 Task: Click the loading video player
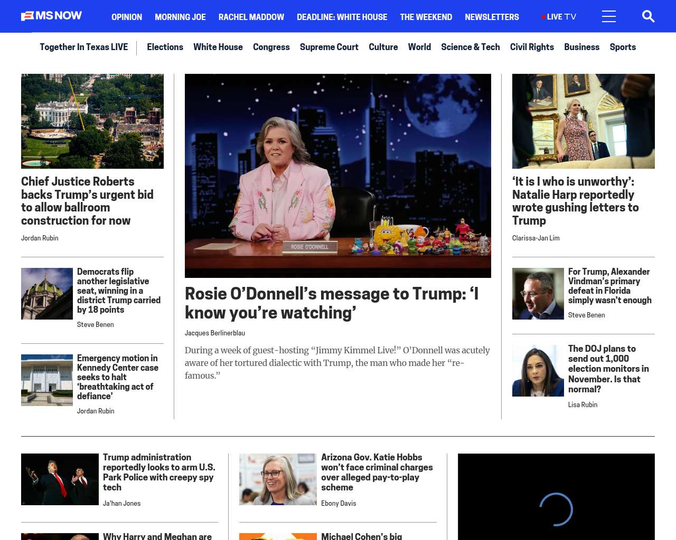coord(556,497)
